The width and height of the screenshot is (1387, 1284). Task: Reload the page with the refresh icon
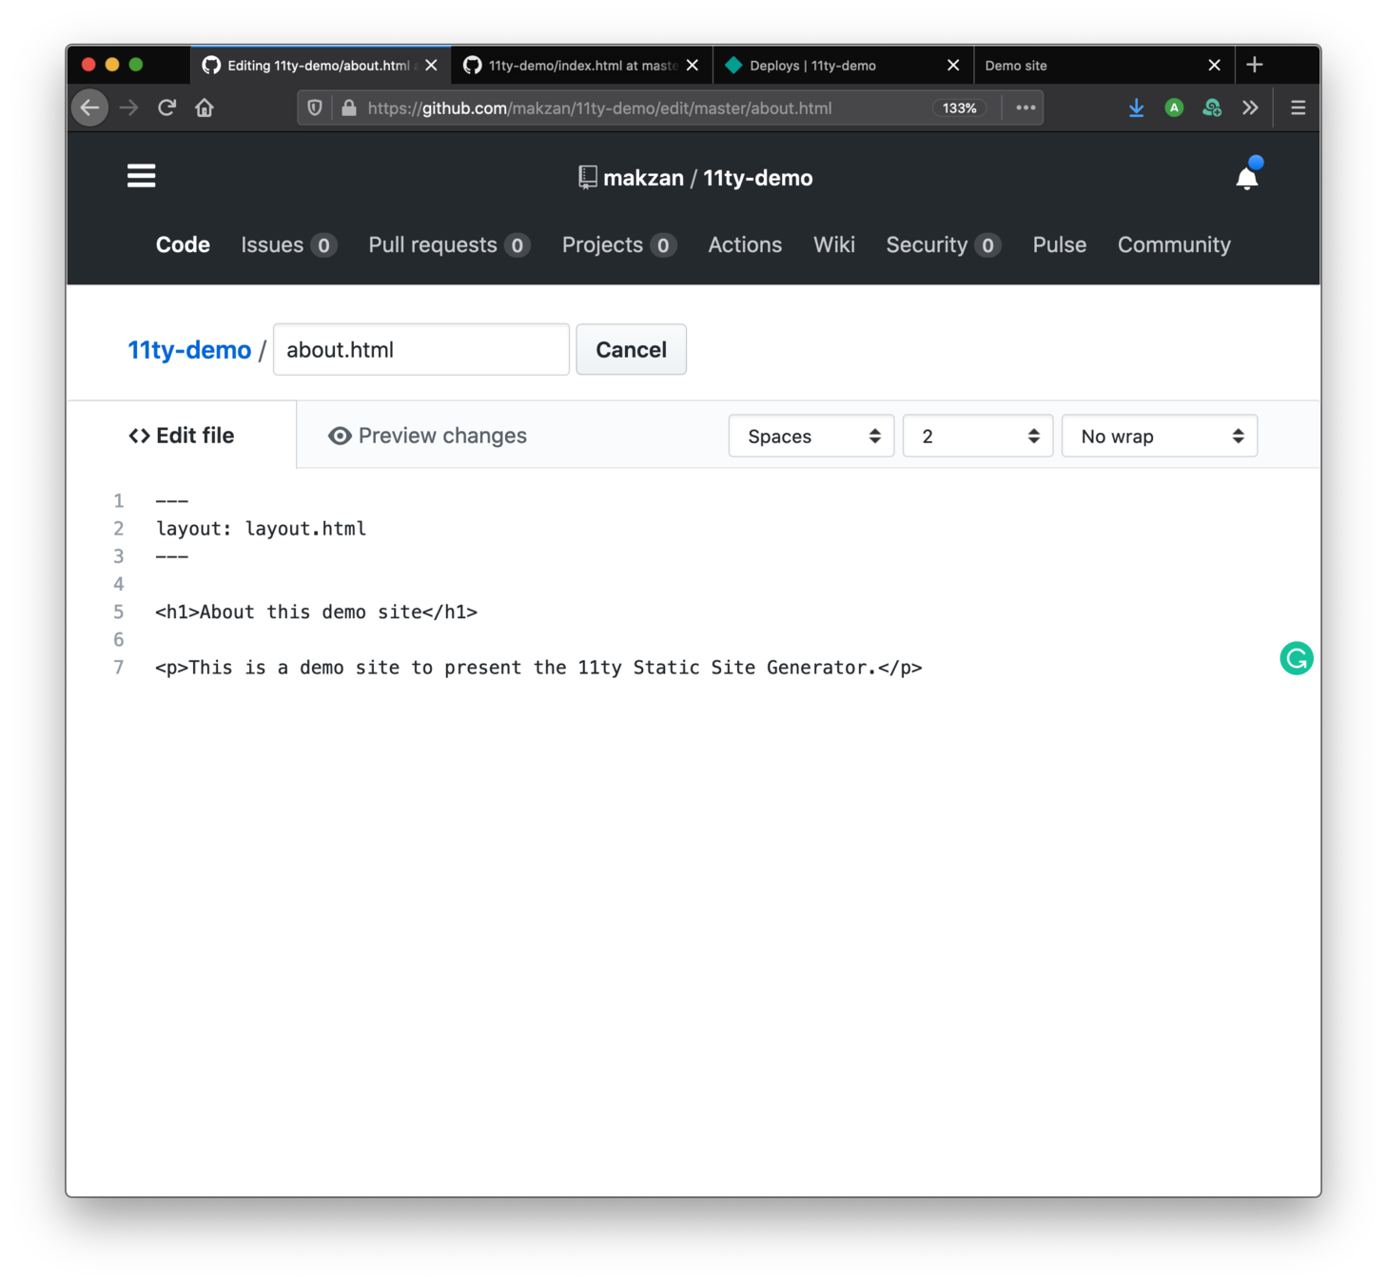point(166,107)
